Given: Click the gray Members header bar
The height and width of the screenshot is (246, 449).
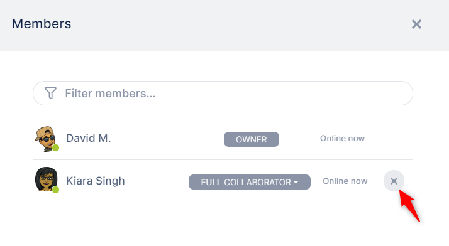Looking at the screenshot, I should 224,26.
